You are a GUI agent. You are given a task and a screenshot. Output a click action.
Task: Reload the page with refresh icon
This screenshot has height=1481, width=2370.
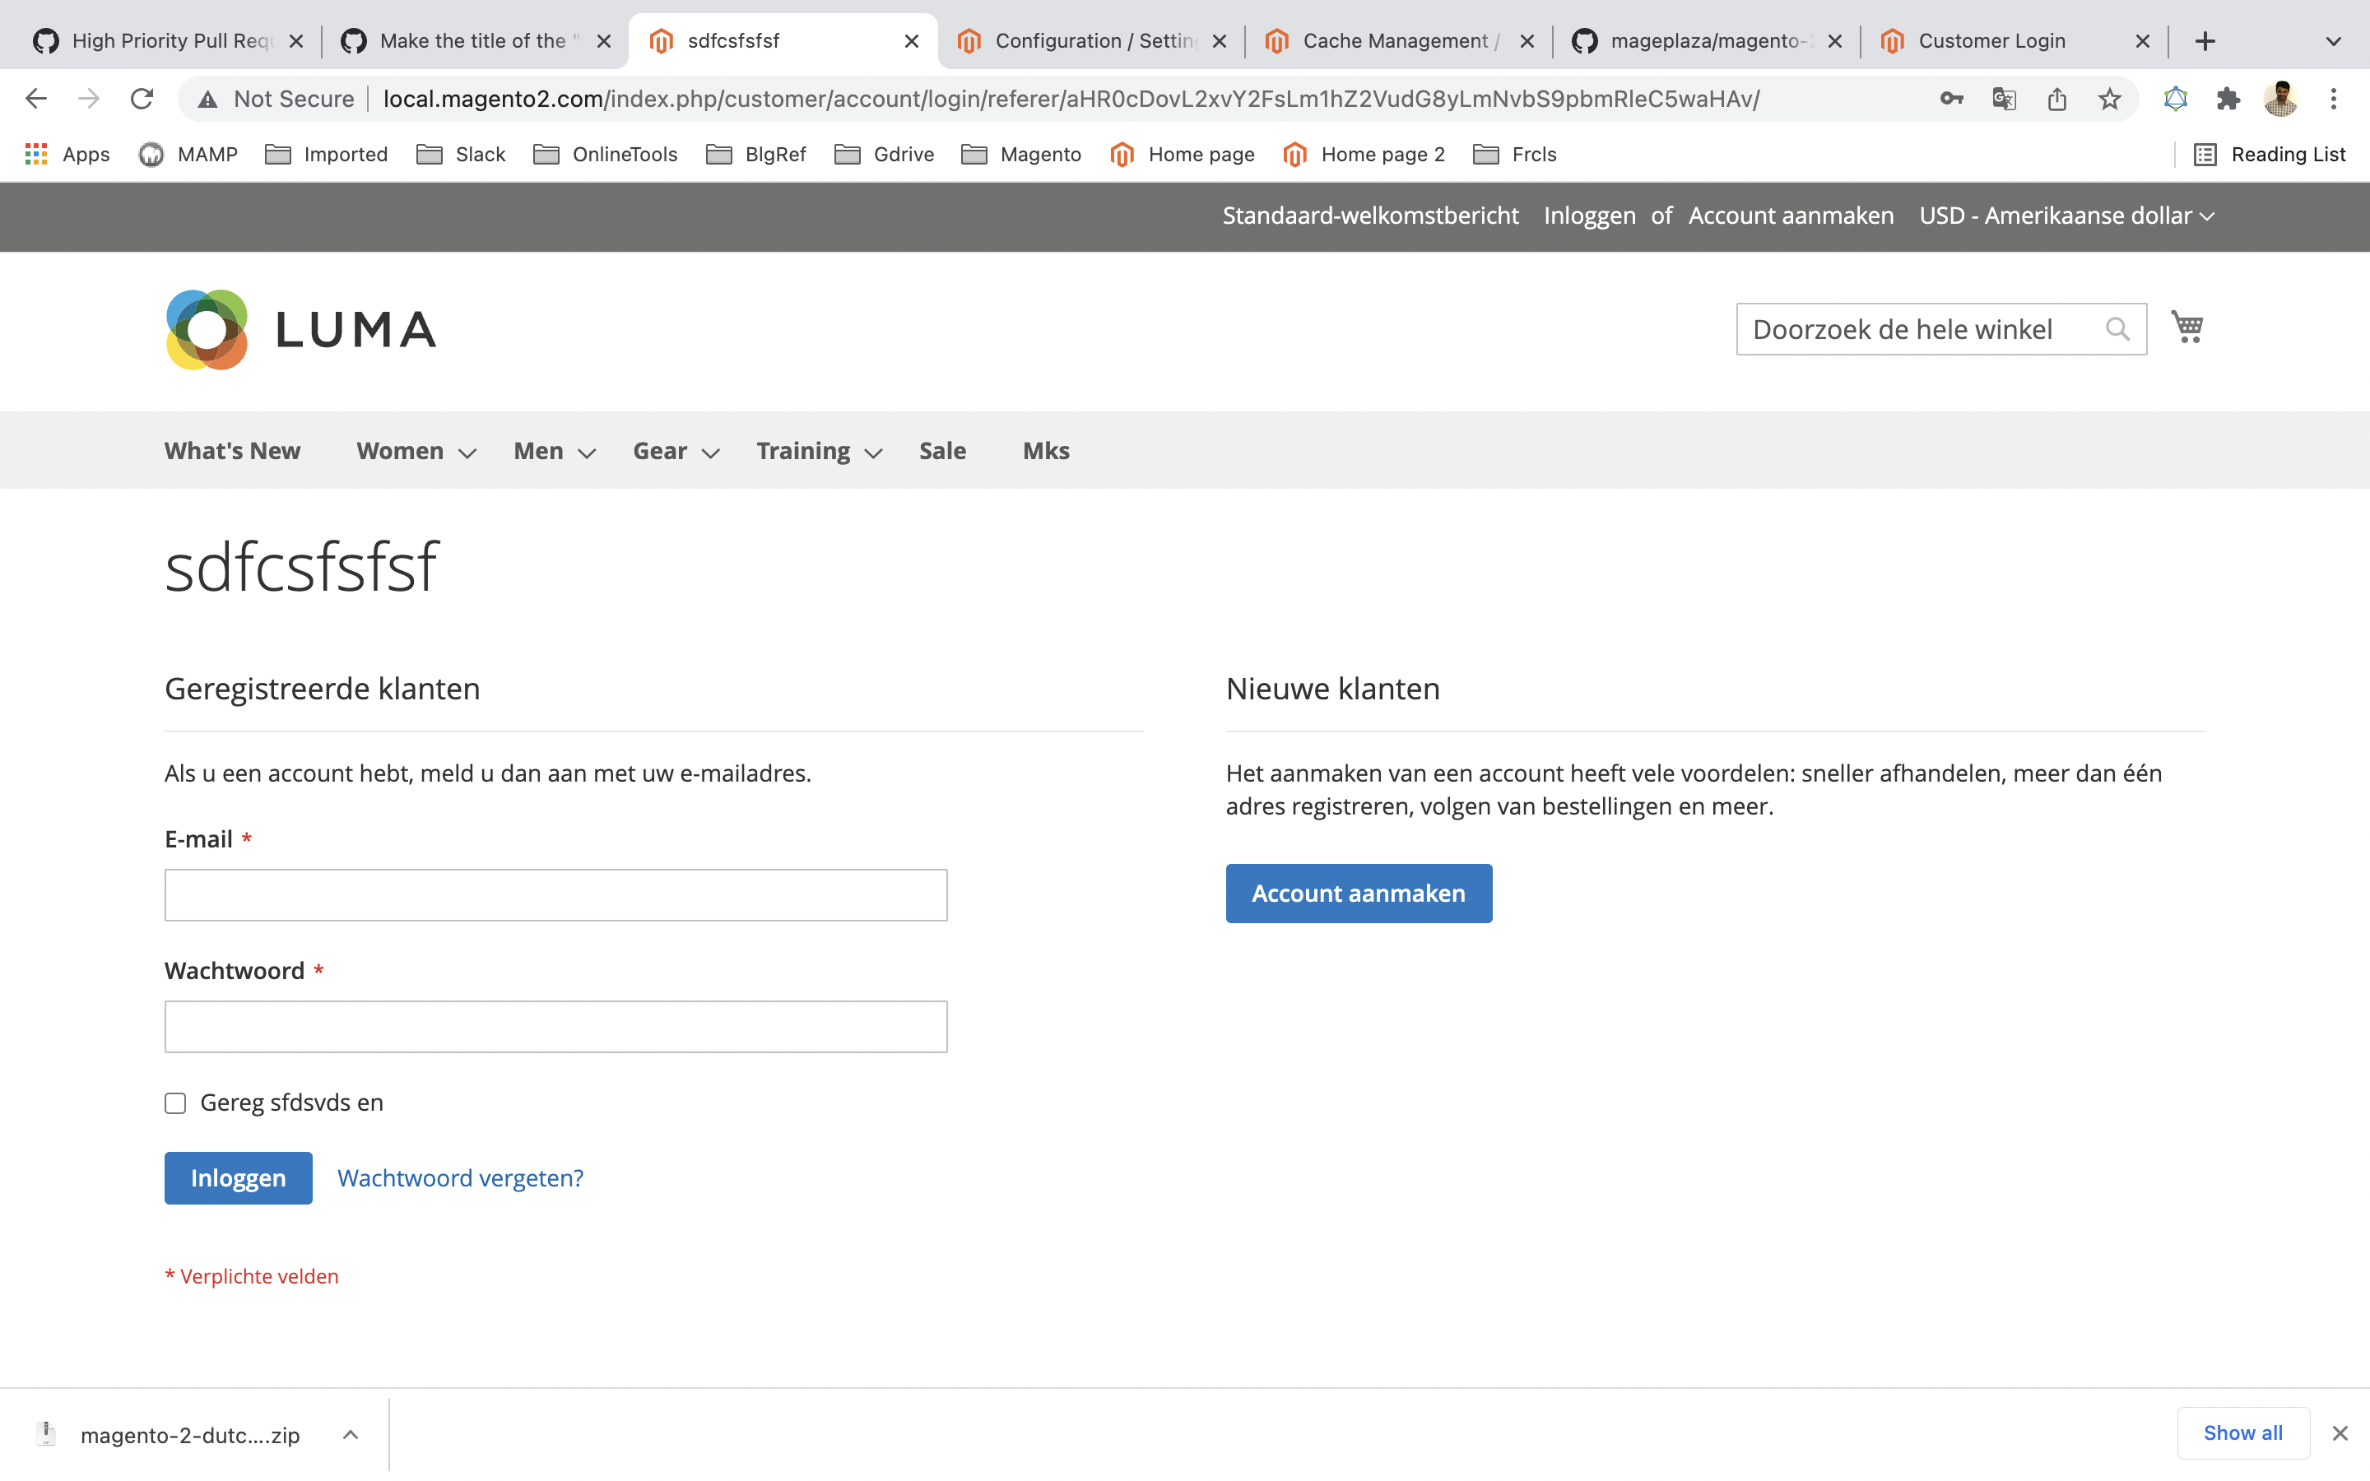(142, 99)
